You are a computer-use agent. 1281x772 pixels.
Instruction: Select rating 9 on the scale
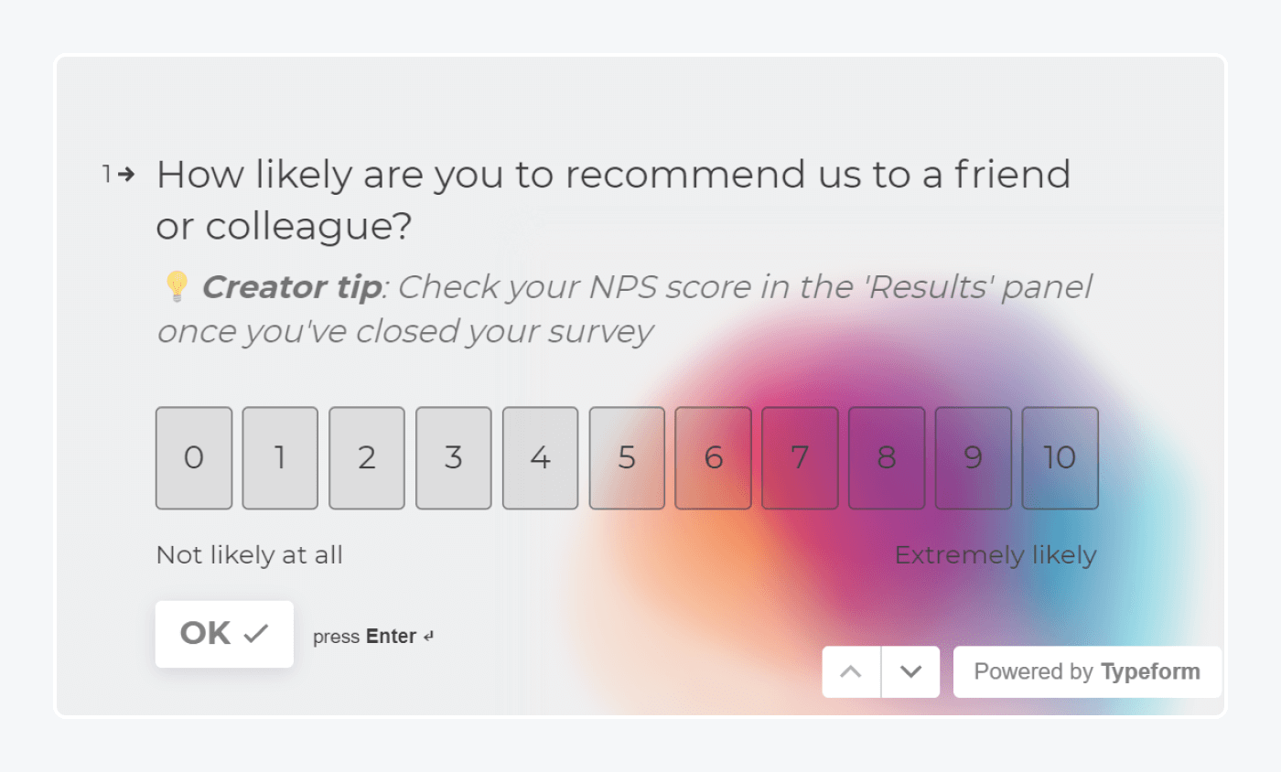(x=973, y=457)
